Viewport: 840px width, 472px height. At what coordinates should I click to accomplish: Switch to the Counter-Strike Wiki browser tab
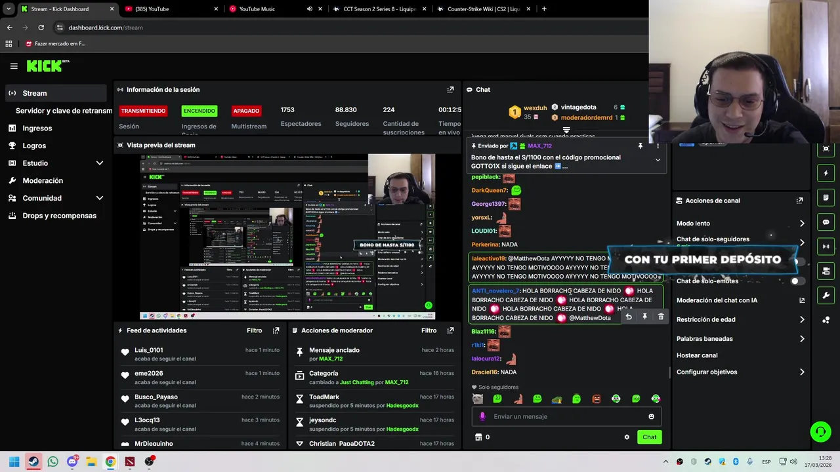click(483, 9)
